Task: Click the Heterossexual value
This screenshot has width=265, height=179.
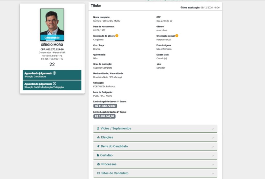Action: point(164,40)
